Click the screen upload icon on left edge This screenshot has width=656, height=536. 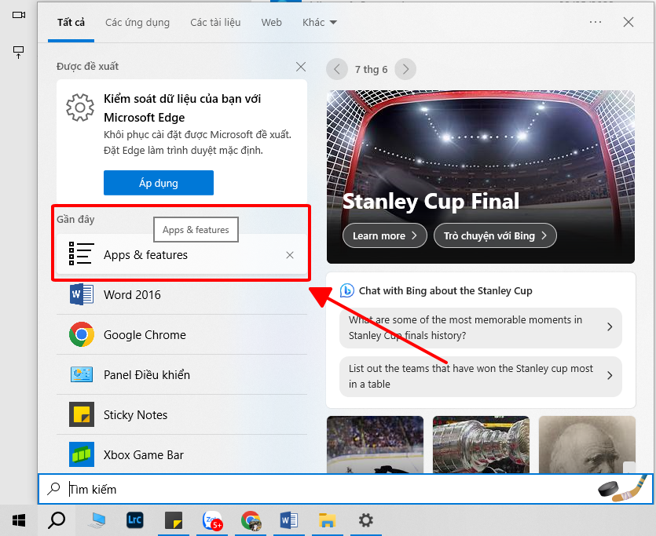(x=18, y=53)
